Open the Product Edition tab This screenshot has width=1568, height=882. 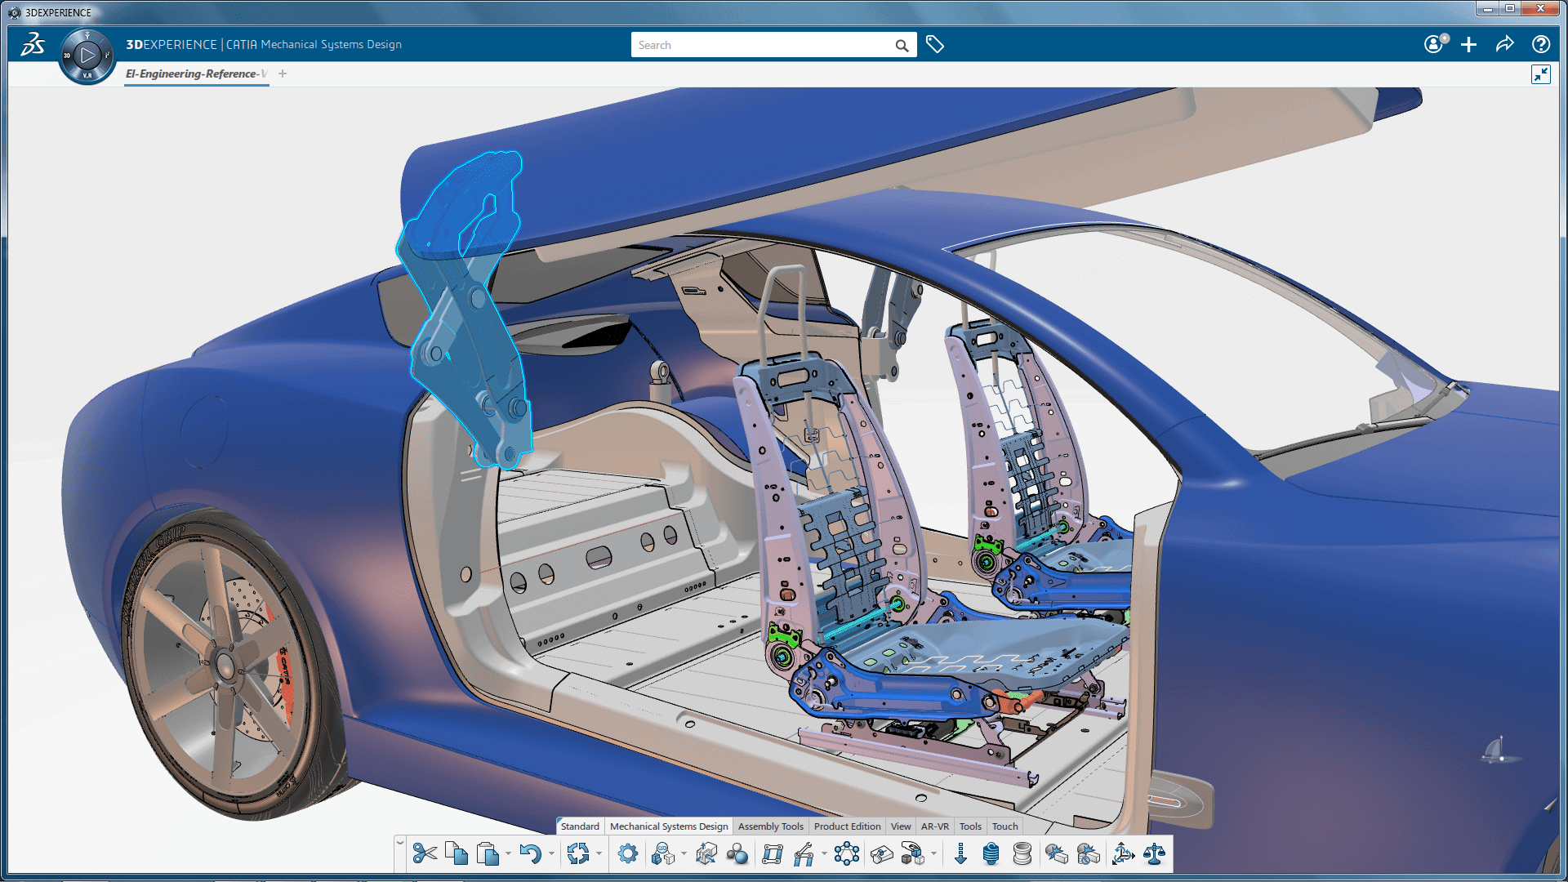point(847,826)
